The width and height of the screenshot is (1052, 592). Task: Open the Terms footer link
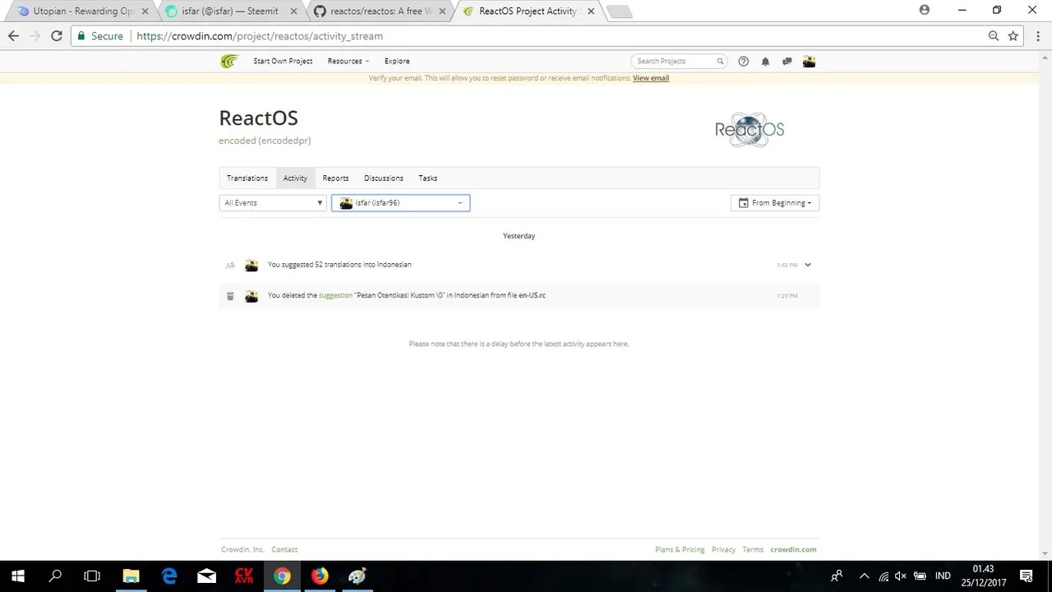[753, 549]
